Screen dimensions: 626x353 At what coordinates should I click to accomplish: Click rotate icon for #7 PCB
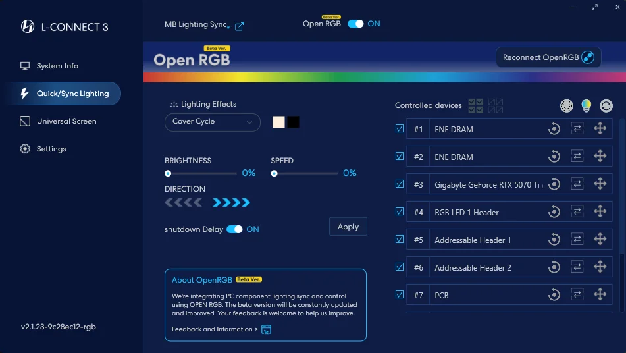tap(554, 294)
